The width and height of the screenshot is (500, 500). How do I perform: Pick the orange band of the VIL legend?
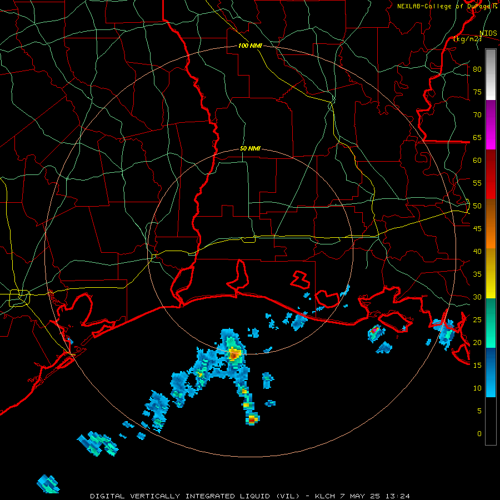[491, 224]
